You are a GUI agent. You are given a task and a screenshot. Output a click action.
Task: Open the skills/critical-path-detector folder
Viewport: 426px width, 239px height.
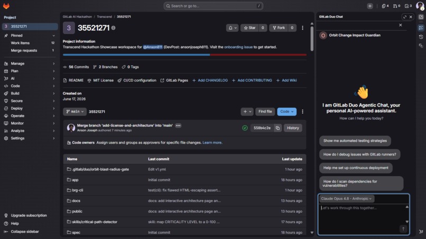(x=95, y=222)
